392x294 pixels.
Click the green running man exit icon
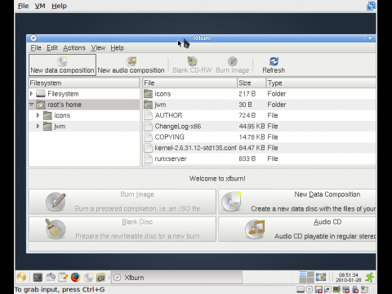pos(370,278)
